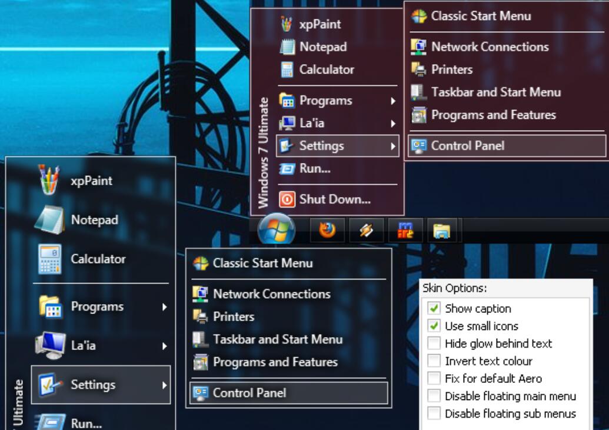Click Control Panel icon in maroon submenu
The height and width of the screenshot is (430, 609).
(419, 146)
